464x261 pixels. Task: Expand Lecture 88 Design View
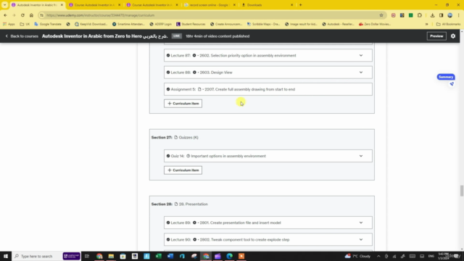[x=361, y=72]
